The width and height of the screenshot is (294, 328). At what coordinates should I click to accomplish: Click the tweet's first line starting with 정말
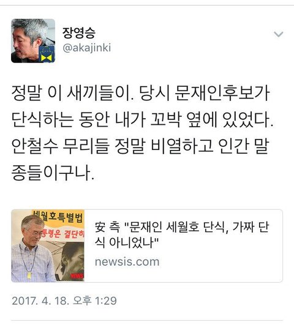(x=140, y=93)
